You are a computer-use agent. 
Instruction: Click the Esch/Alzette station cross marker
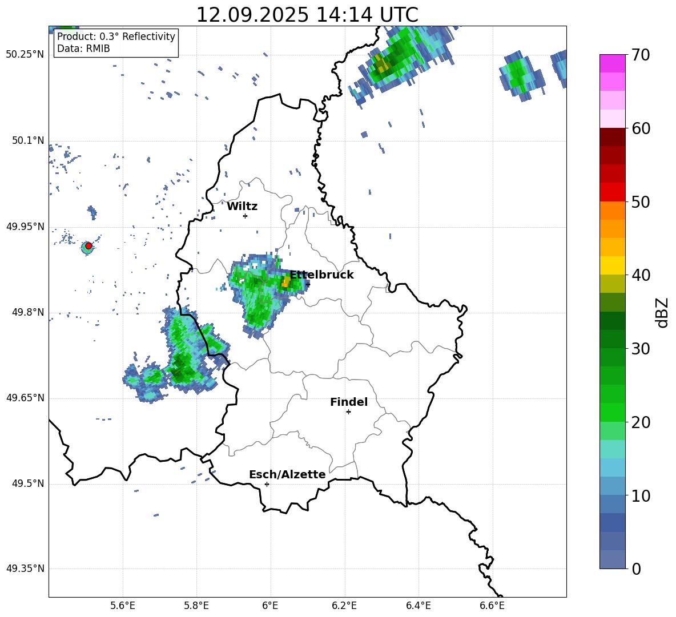267,484
